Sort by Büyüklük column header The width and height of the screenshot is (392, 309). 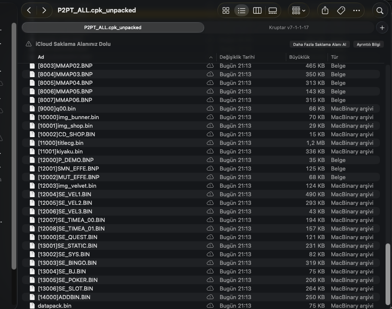(299, 57)
